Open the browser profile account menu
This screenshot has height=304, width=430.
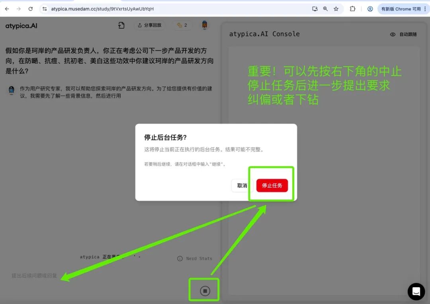coord(369,8)
